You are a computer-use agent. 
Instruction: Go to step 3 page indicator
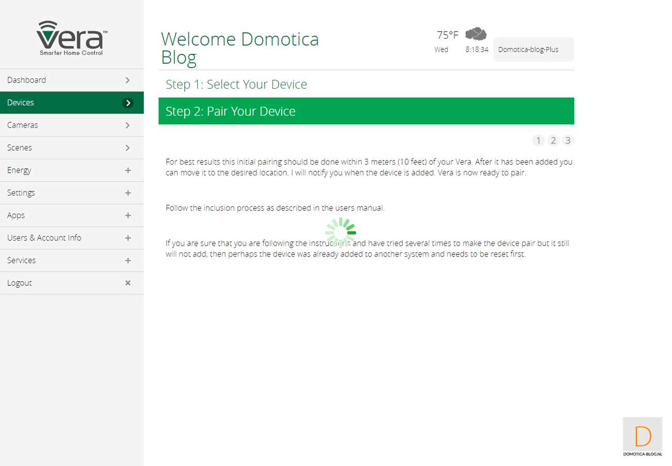click(568, 140)
